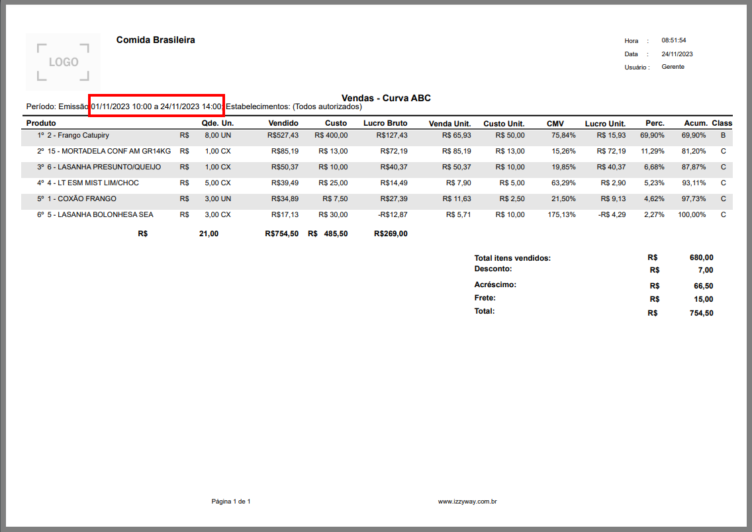
Task: Click gross profit R$127,43
Action: pos(392,136)
